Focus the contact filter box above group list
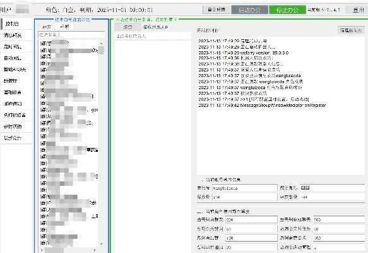Screen dimensions: 368x253 coord(71,35)
